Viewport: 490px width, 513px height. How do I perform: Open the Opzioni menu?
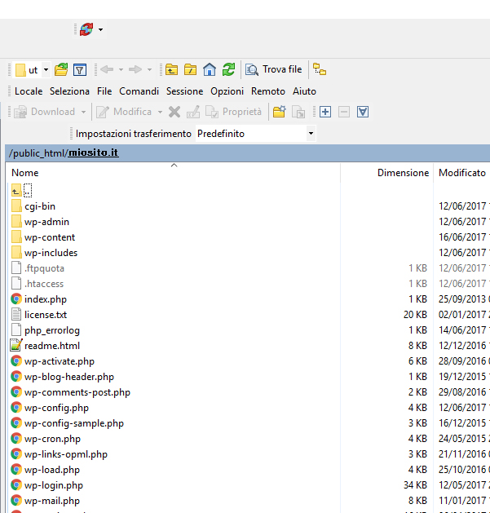click(x=227, y=91)
